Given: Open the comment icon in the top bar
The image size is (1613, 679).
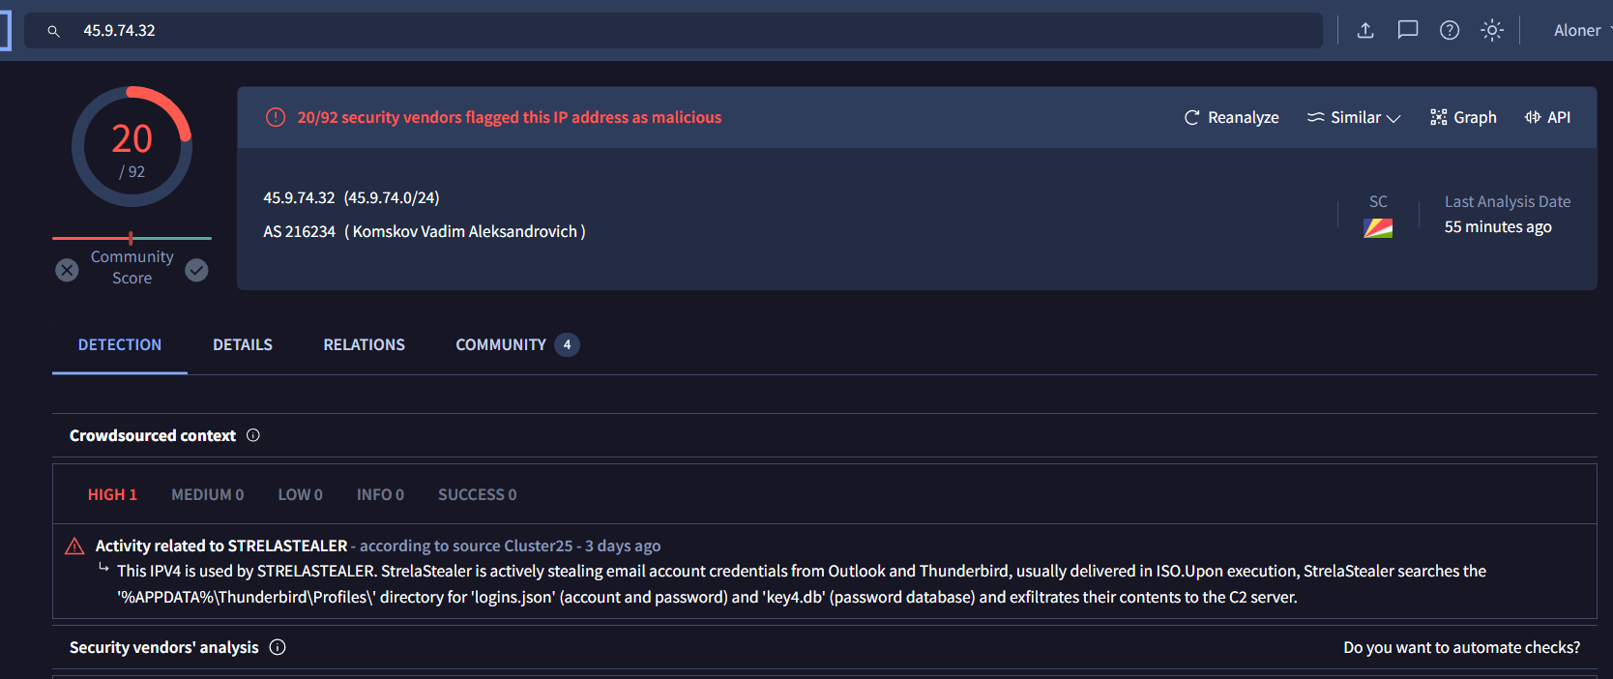Looking at the screenshot, I should click(1407, 30).
